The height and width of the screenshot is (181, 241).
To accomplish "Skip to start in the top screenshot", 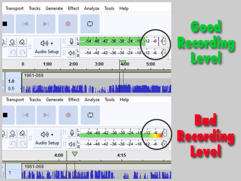I will [25, 24].
